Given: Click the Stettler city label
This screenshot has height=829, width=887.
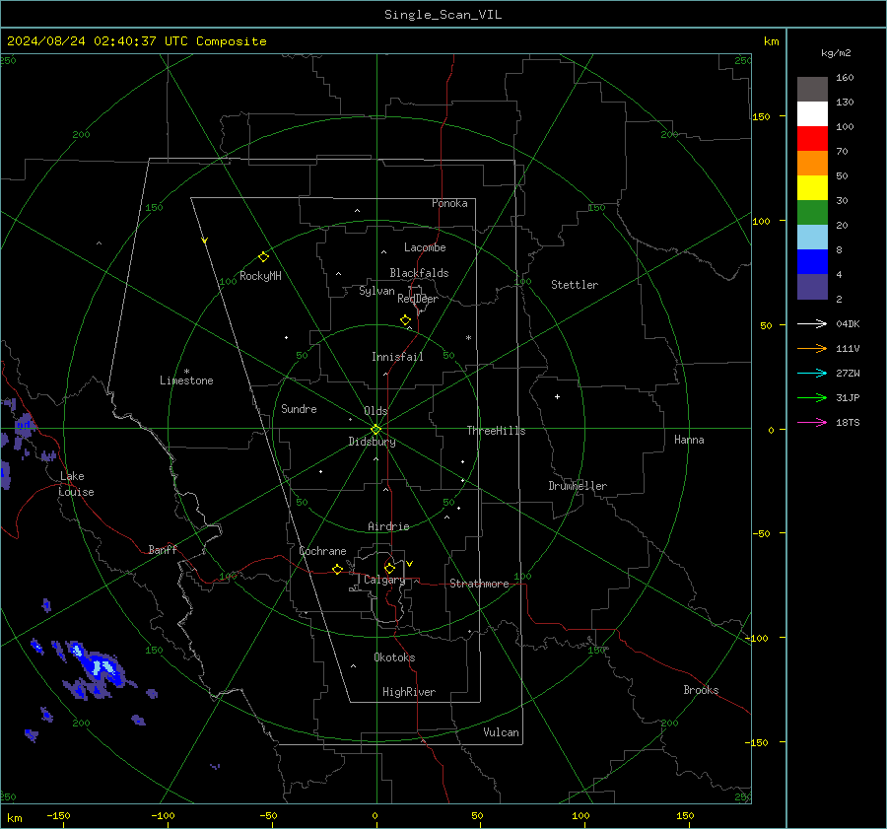Looking at the screenshot, I should pyautogui.click(x=575, y=285).
